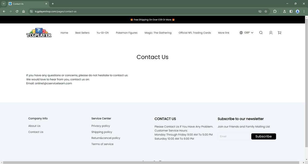
Task: Select the Contact Us browser tab
Action: [28, 4]
